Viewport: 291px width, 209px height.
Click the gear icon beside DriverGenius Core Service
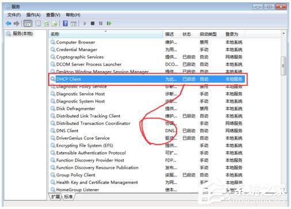53,138
